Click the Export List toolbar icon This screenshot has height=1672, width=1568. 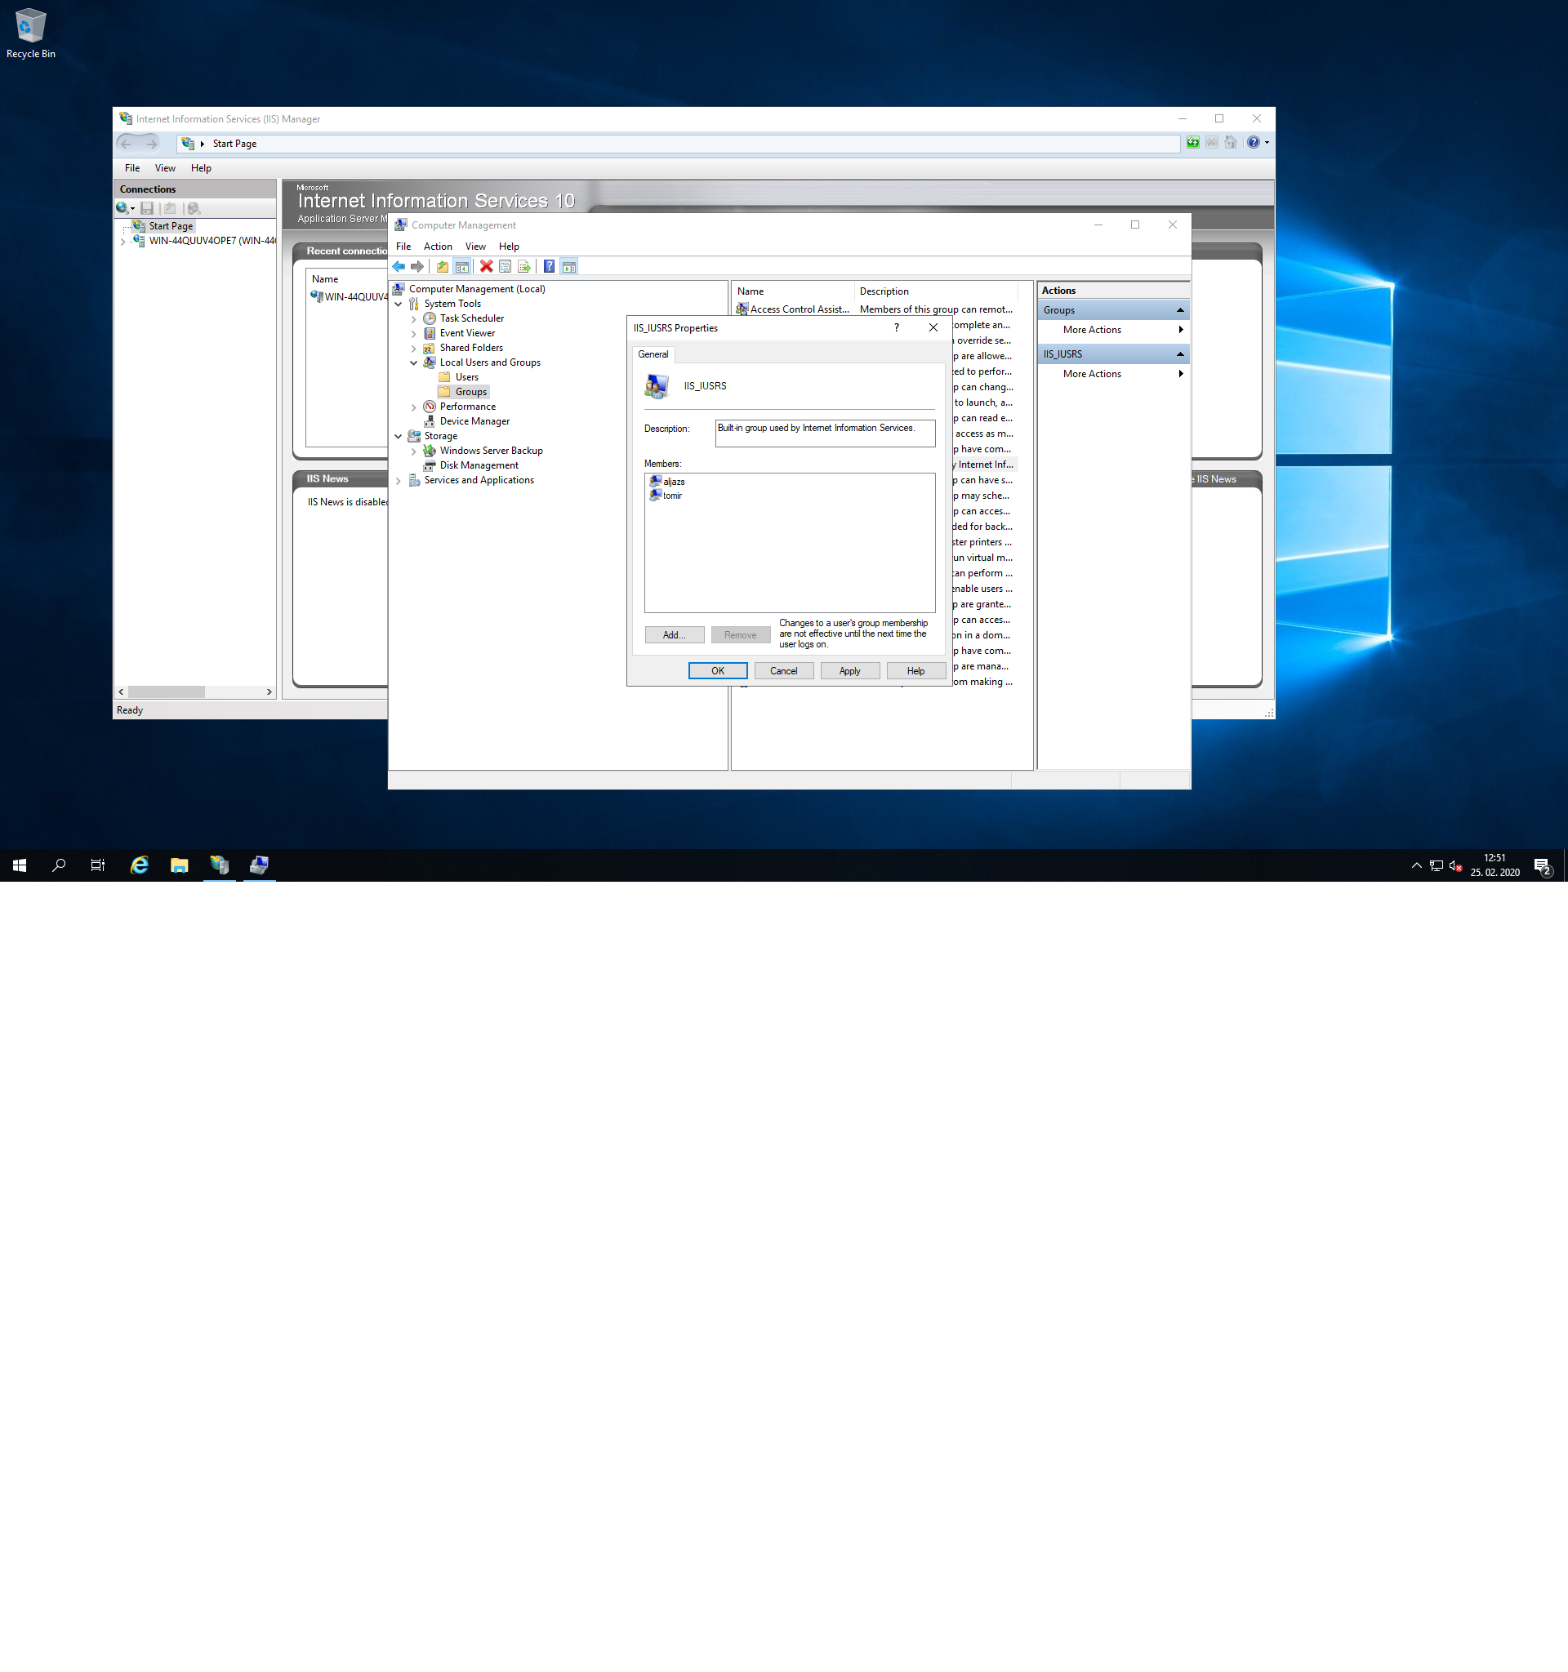coord(524,267)
